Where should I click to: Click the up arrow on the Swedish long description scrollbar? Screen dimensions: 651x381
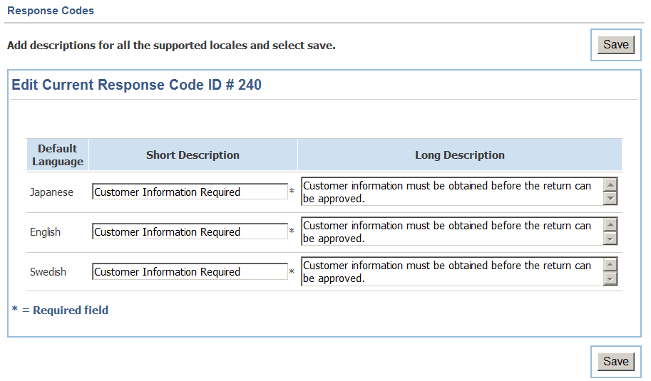click(x=610, y=264)
